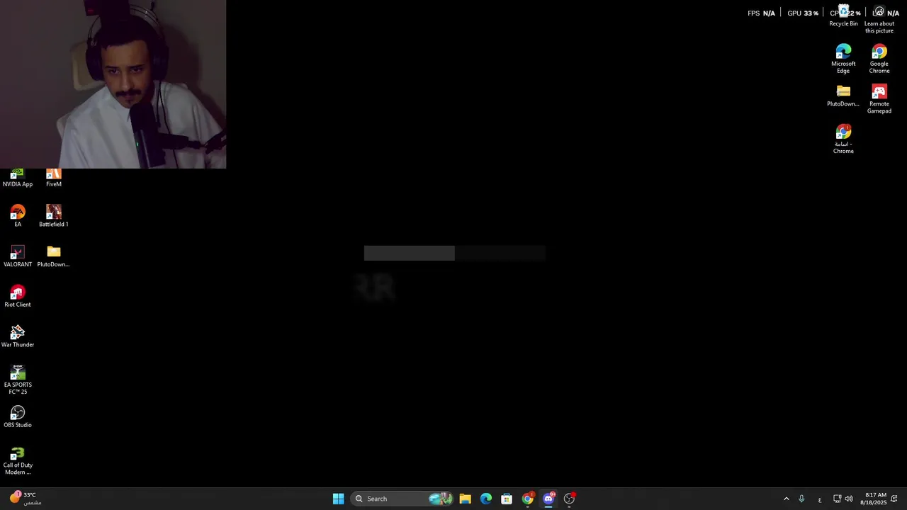
Task: Open the clock showing 8:17 AM
Action: (873, 499)
